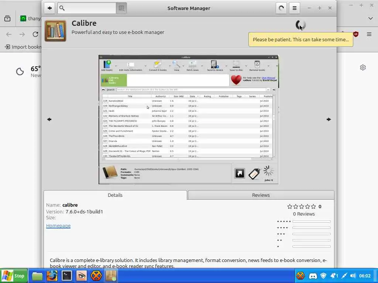Click the Firefox forward navigation arrow
Viewport: 378px width, 283px height.
(22, 34)
